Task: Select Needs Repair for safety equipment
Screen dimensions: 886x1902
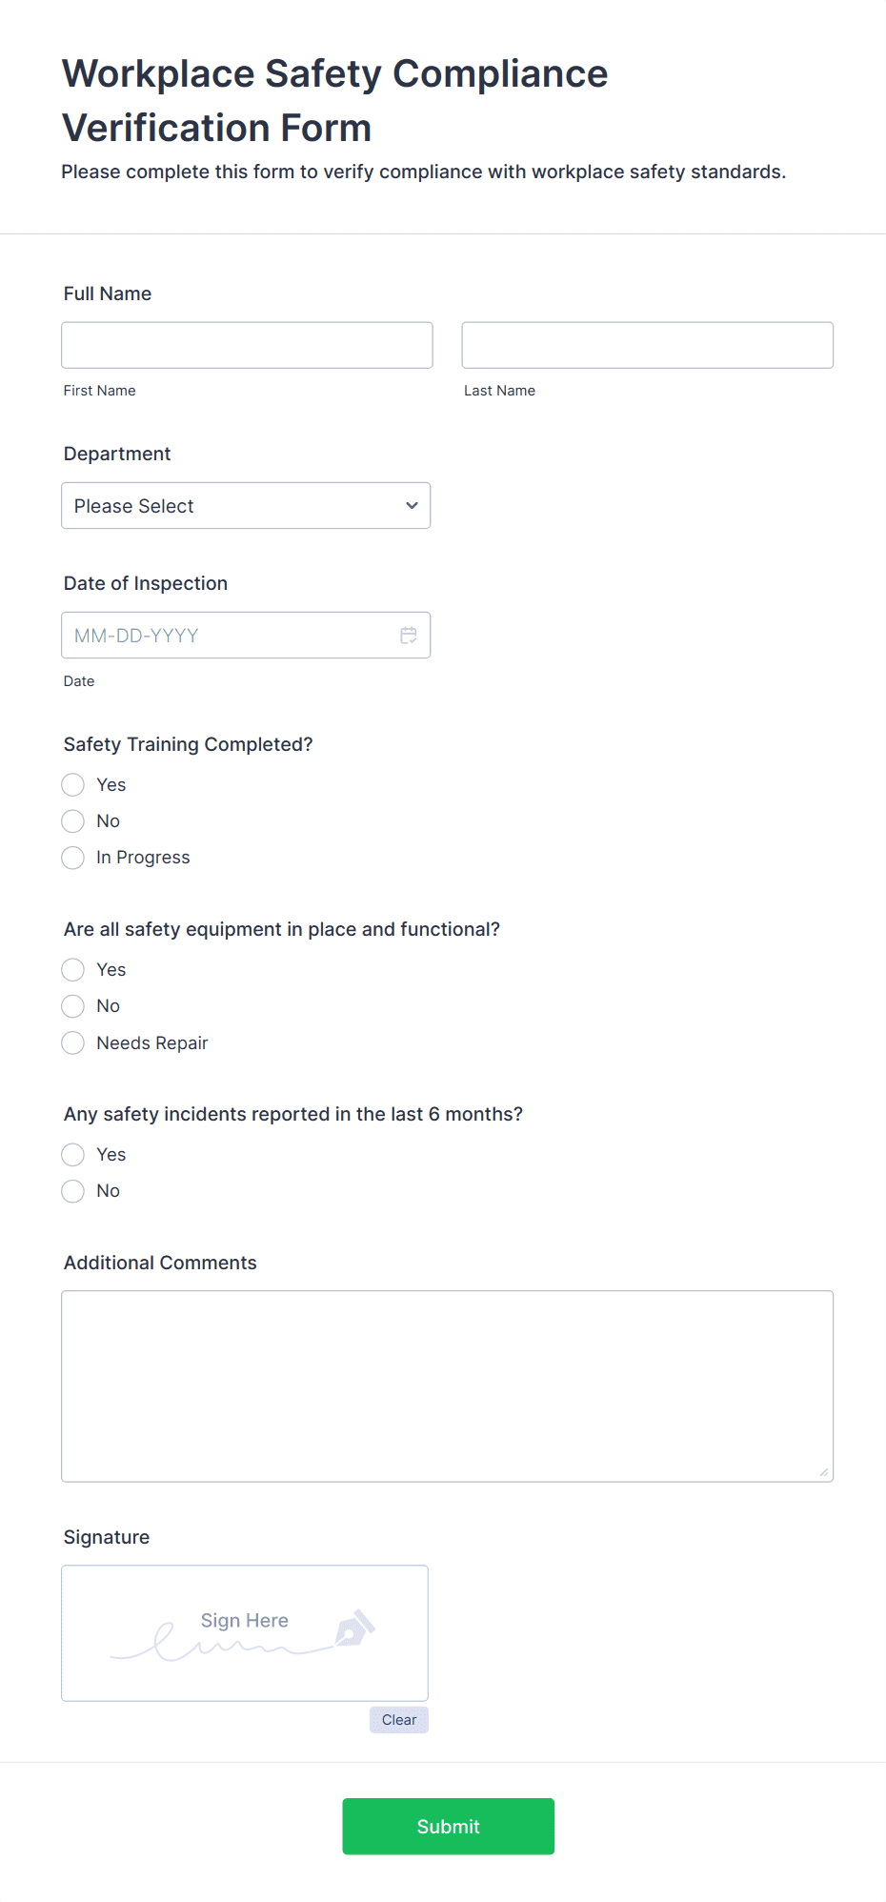Action: point(73,1043)
